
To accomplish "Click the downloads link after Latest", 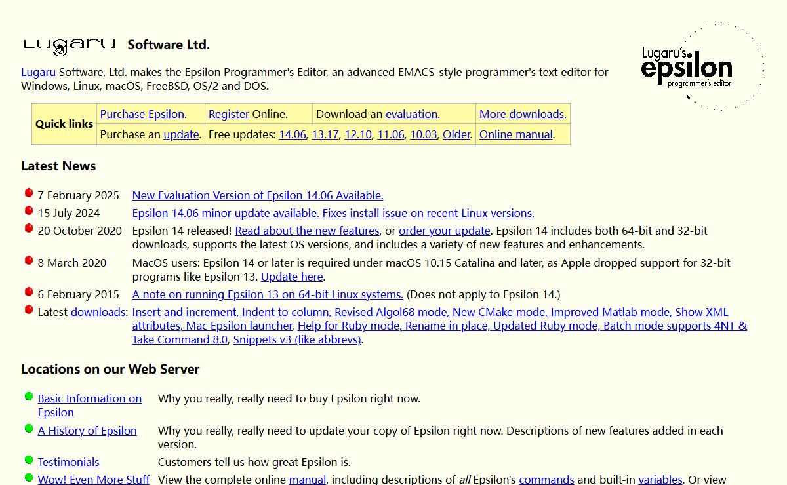I will pyautogui.click(x=98, y=312).
